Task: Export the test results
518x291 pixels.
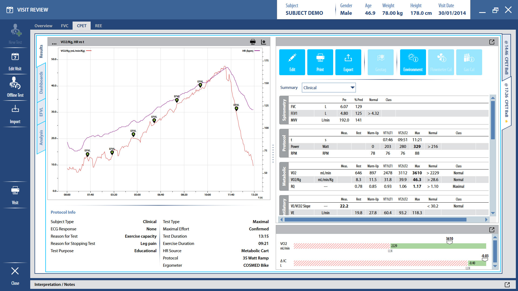Action: coord(348,62)
